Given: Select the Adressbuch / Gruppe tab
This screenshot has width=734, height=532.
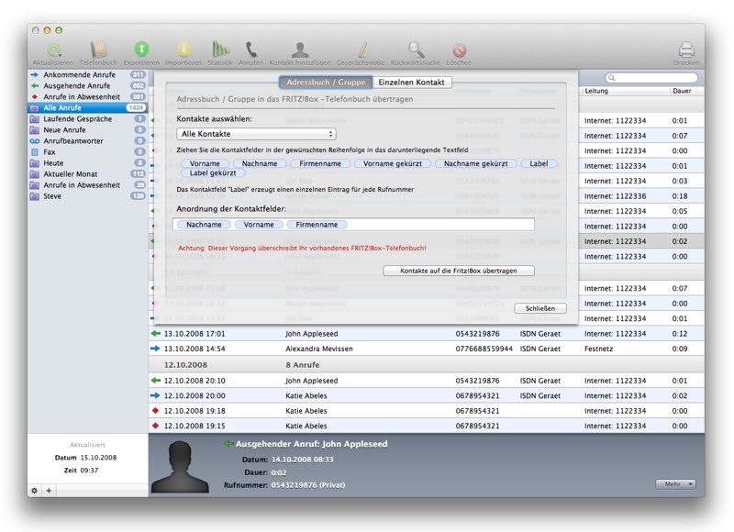Looking at the screenshot, I should tap(326, 83).
